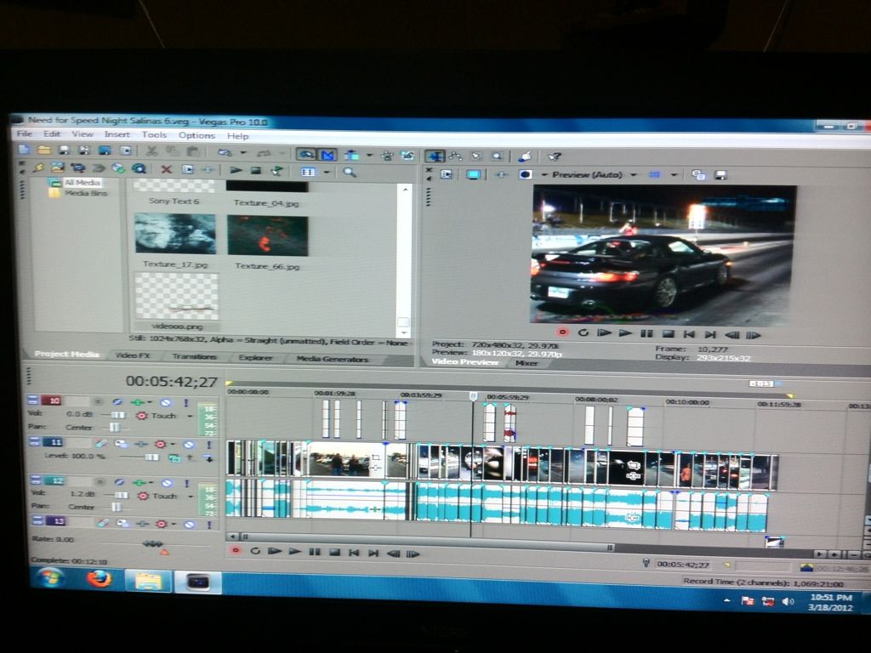Click Go to Start on timeline transport

pyautogui.click(x=353, y=553)
